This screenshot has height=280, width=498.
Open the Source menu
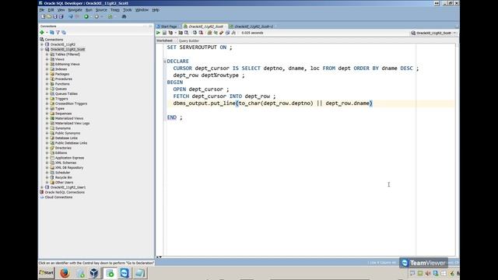pyautogui.click(x=101, y=10)
